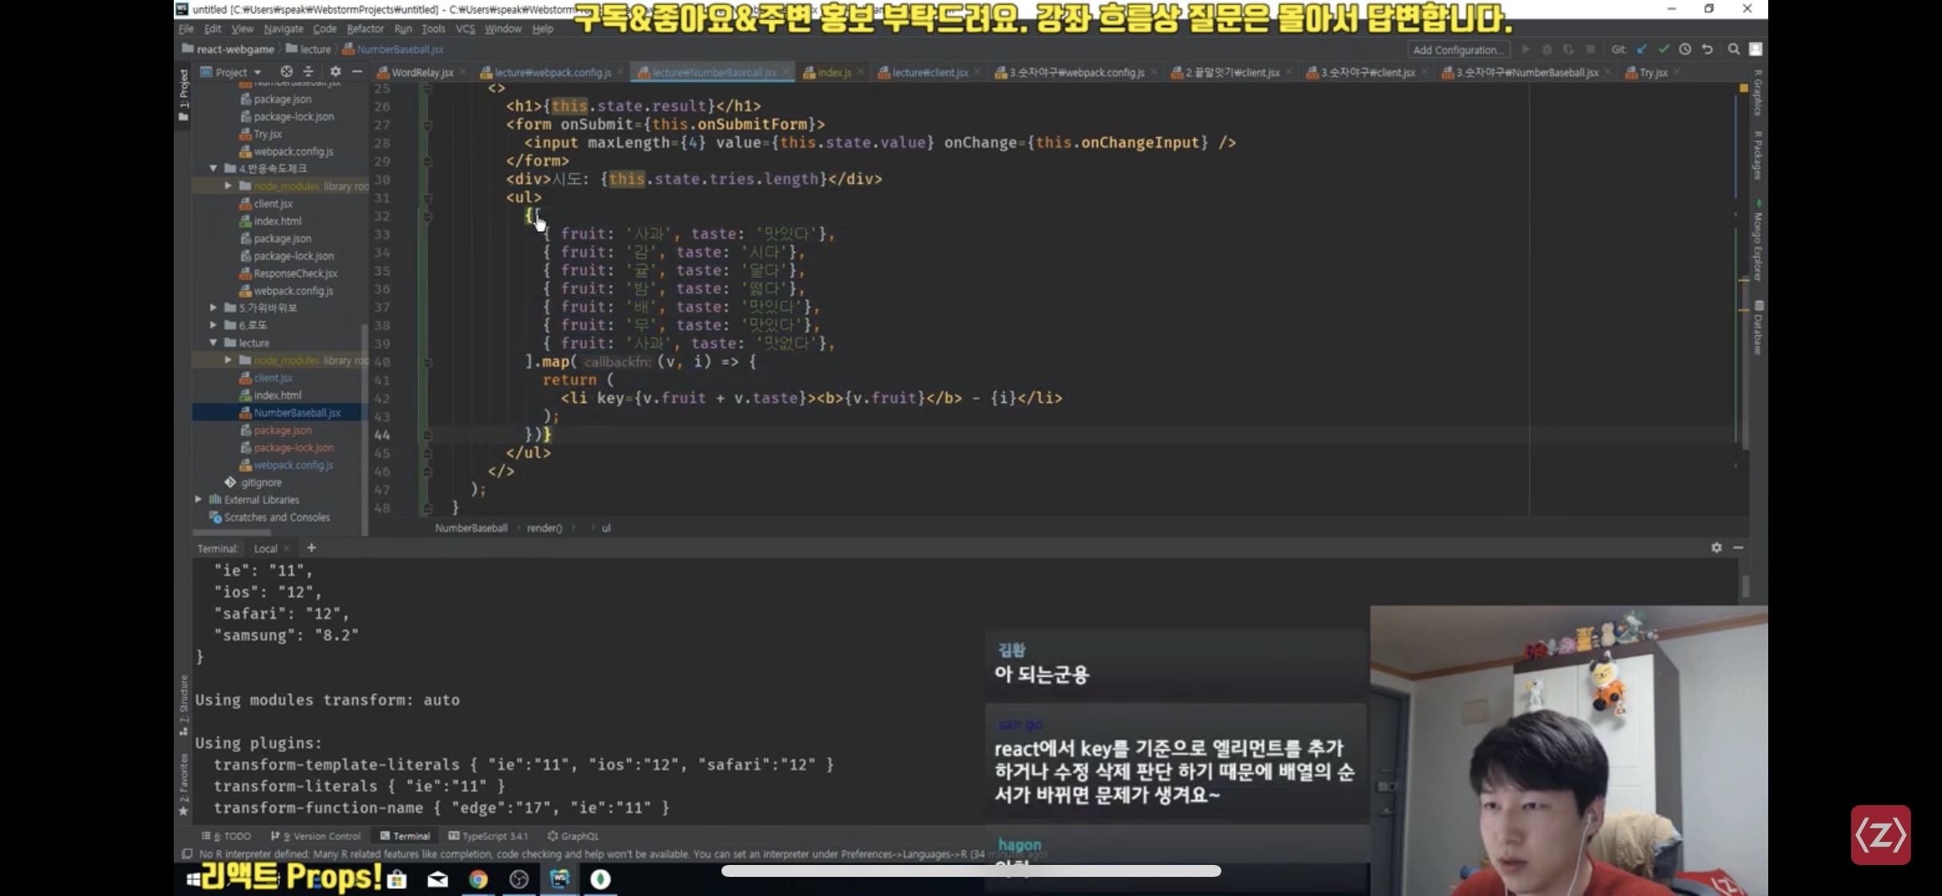Screen dimensions: 1942x896
Task: Open the Navigate menu
Action: 283,29
